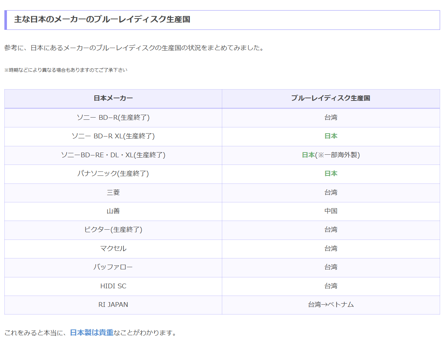Click 台湾 in the 三菱 row

click(x=331, y=193)
